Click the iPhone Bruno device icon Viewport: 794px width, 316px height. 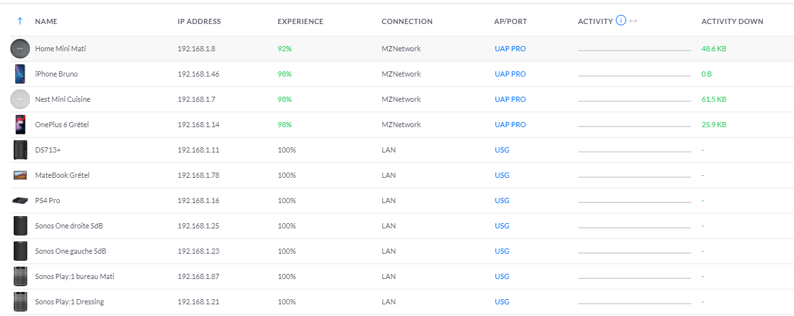pyautogui.click(x=20, y=74)
